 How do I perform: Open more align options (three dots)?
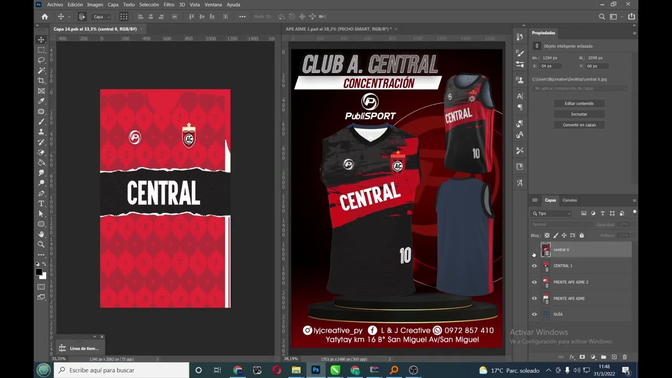click(x=242, y=17)
